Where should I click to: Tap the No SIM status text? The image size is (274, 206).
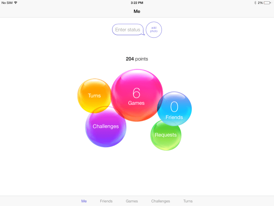[7, 3]
